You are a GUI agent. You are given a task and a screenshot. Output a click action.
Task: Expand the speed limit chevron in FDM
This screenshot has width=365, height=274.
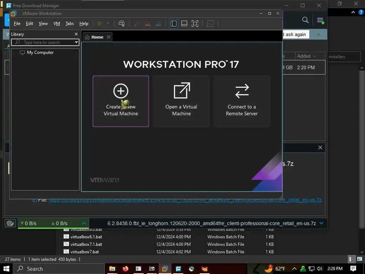(84, 223)
